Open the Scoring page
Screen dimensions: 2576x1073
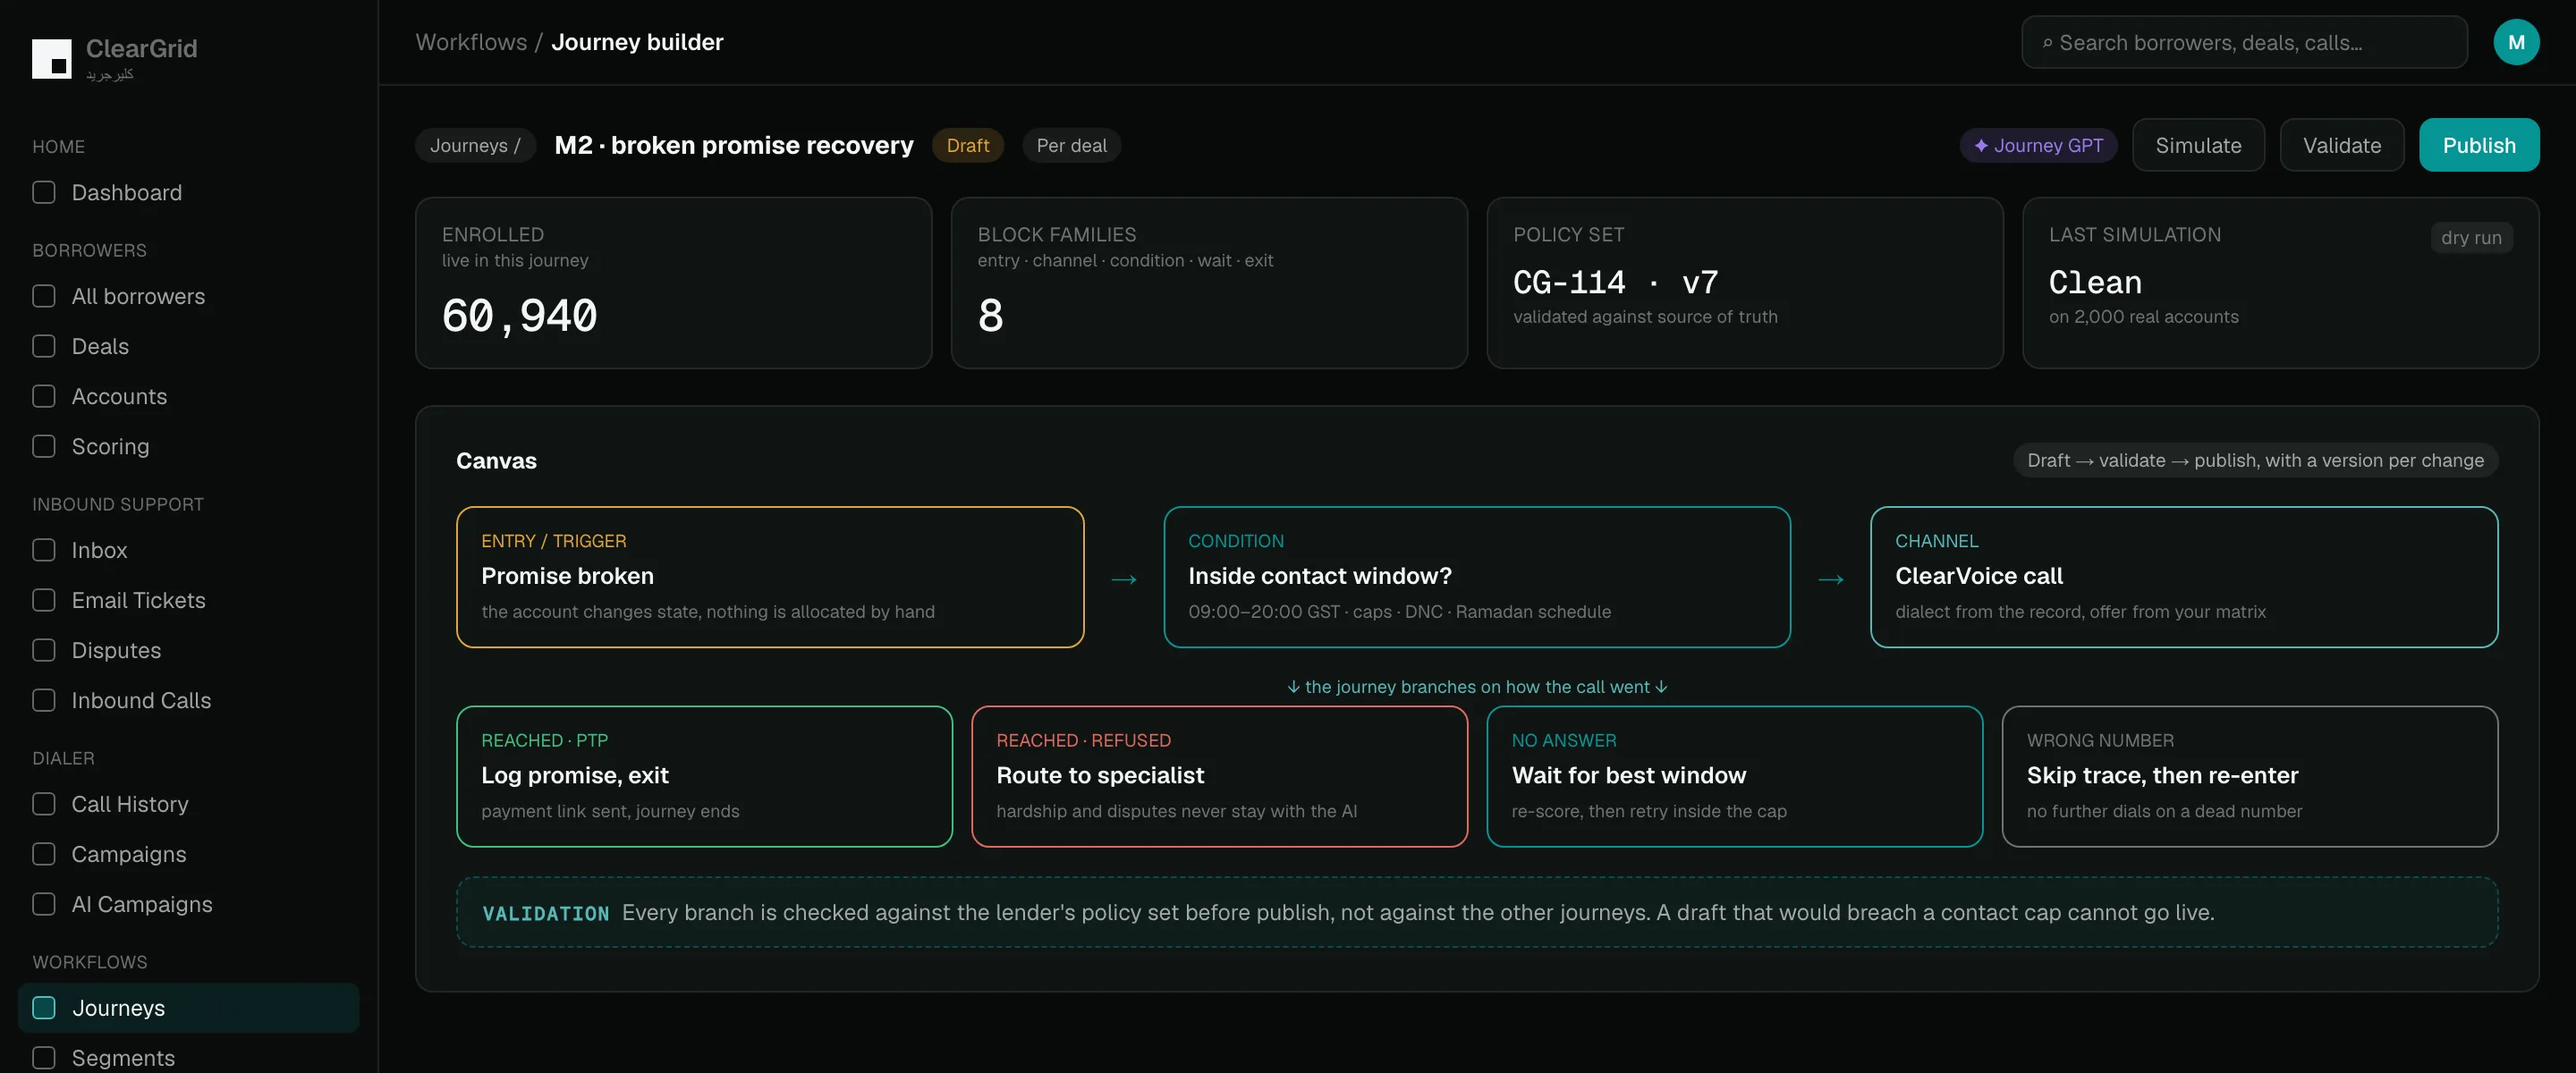click(188, 446)
